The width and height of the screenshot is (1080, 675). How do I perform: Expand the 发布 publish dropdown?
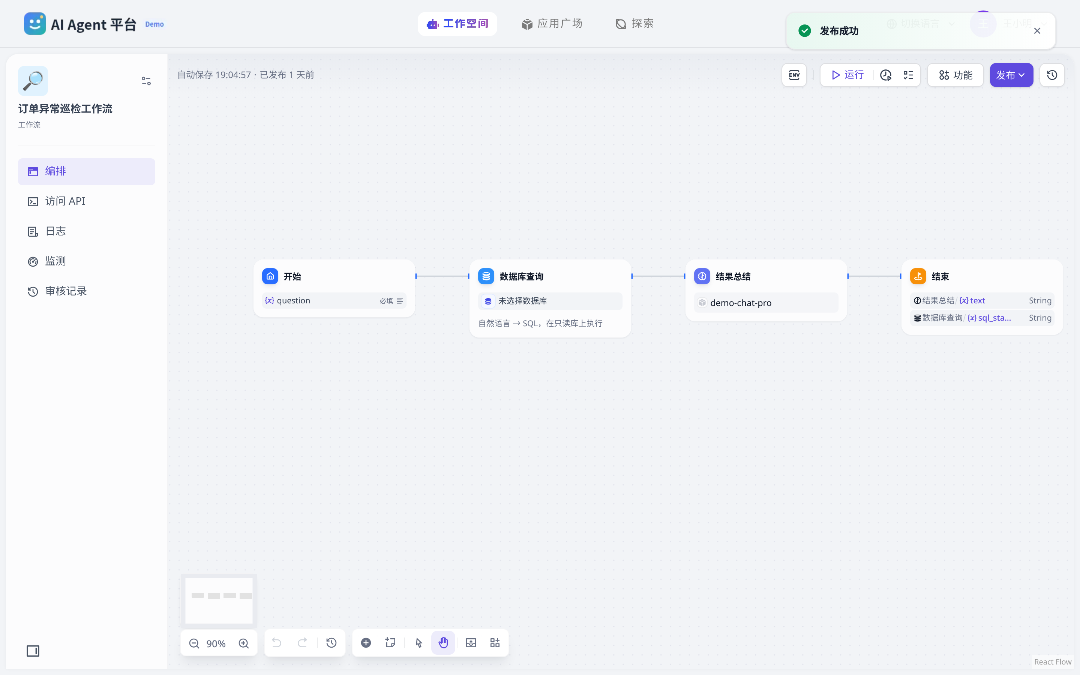coord(1011,75)
